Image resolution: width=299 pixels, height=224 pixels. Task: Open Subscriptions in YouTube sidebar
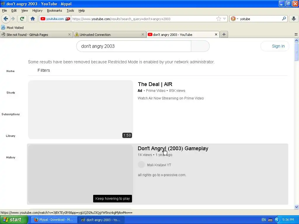11,114
